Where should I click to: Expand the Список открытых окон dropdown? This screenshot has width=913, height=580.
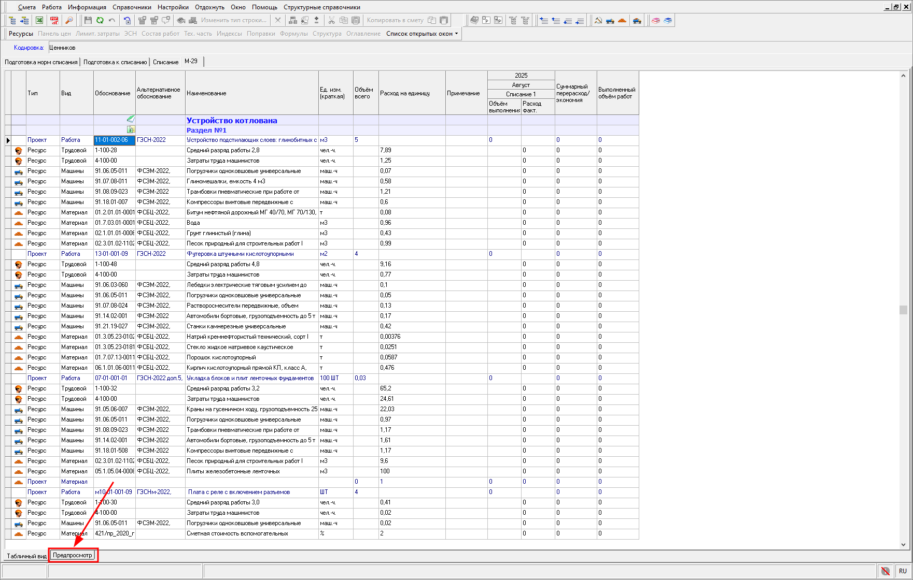click(422, 34)
